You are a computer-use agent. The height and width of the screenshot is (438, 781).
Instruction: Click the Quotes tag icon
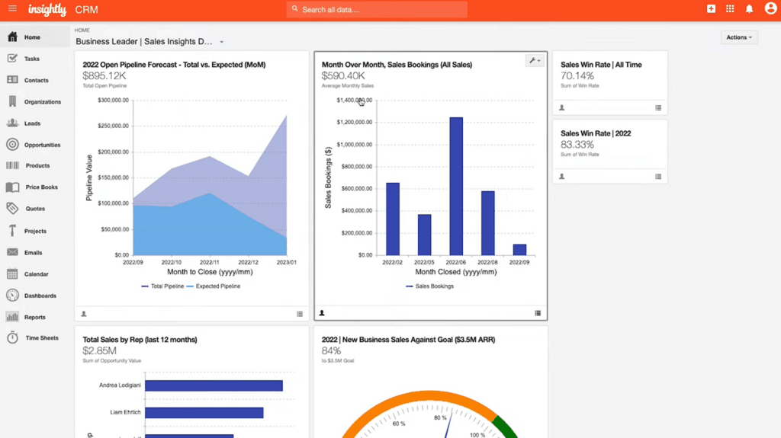tap(12, 209)
